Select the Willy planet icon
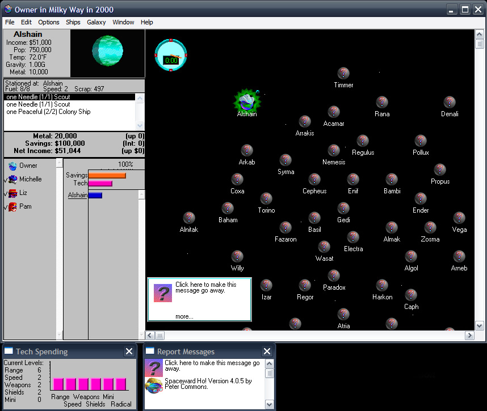487x411 pixels. click(237, 256)
